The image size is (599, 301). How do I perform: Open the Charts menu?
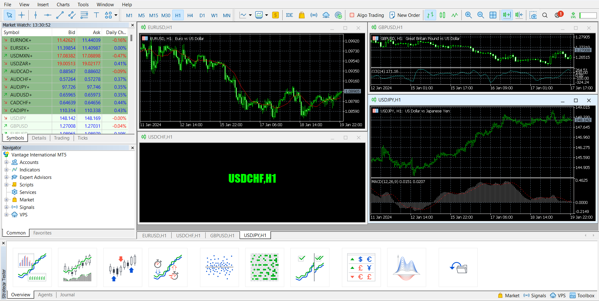(x=63, y=4)
